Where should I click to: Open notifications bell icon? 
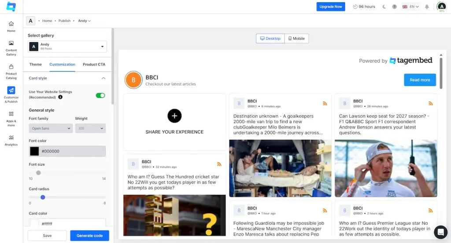[x=427, y=7]
